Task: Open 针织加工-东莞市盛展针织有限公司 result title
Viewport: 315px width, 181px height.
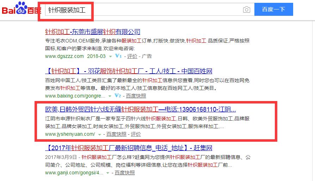Action: [x=93, y=32]
